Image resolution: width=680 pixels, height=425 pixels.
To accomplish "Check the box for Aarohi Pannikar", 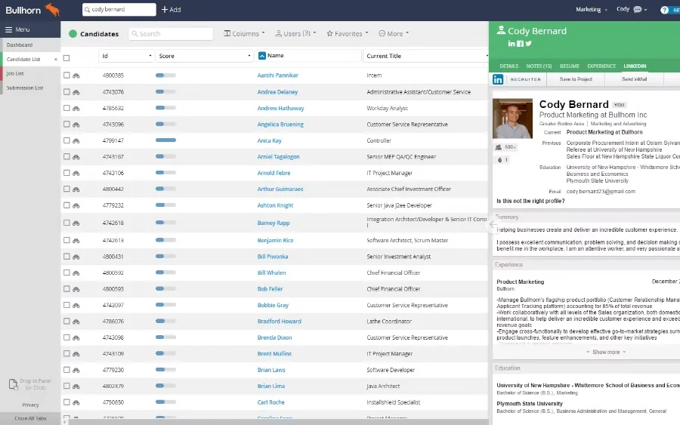I will click(66, 75).
